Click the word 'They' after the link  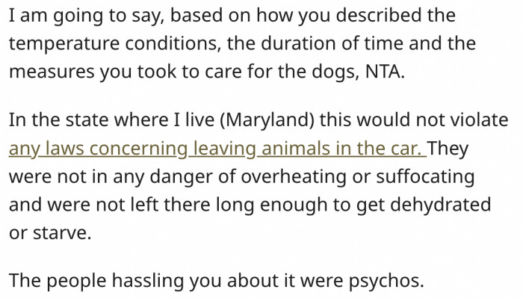[448, 148]
